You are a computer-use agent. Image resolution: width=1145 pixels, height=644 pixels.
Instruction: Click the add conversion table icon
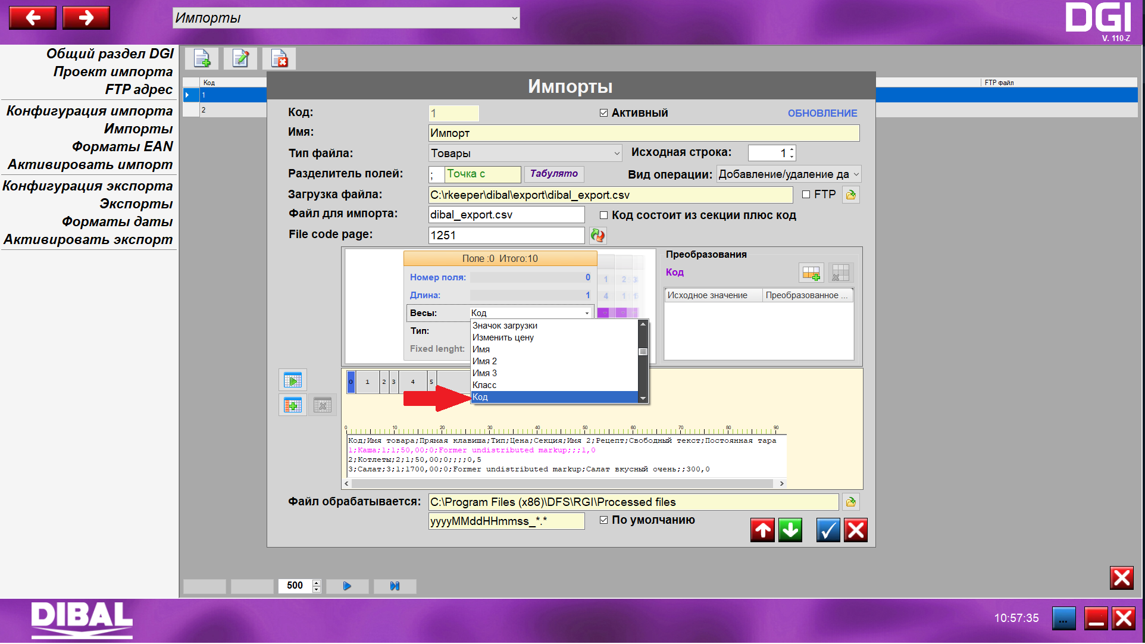[811, 273]
